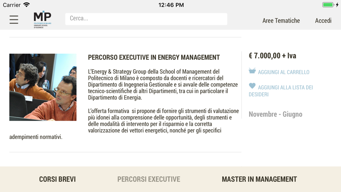This screenshot has width=341, height=192.
Task: Click the € 7.000,00 + Iva price
Action: pos(272,56)
